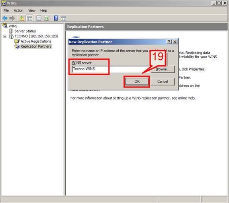
Task: Collapse the TECHNO server tree node
Action: coord(5,36)
